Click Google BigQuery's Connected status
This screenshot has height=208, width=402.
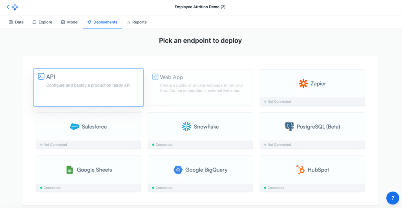click(162, 188)
